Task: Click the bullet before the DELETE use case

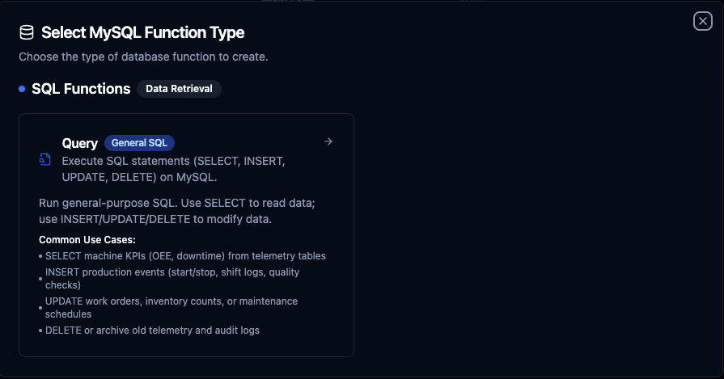Action: coord(40,331)
